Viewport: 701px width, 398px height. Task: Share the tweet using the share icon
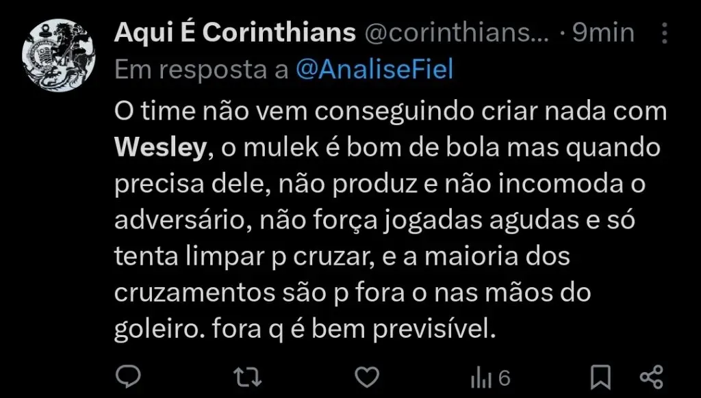[650, 375]
